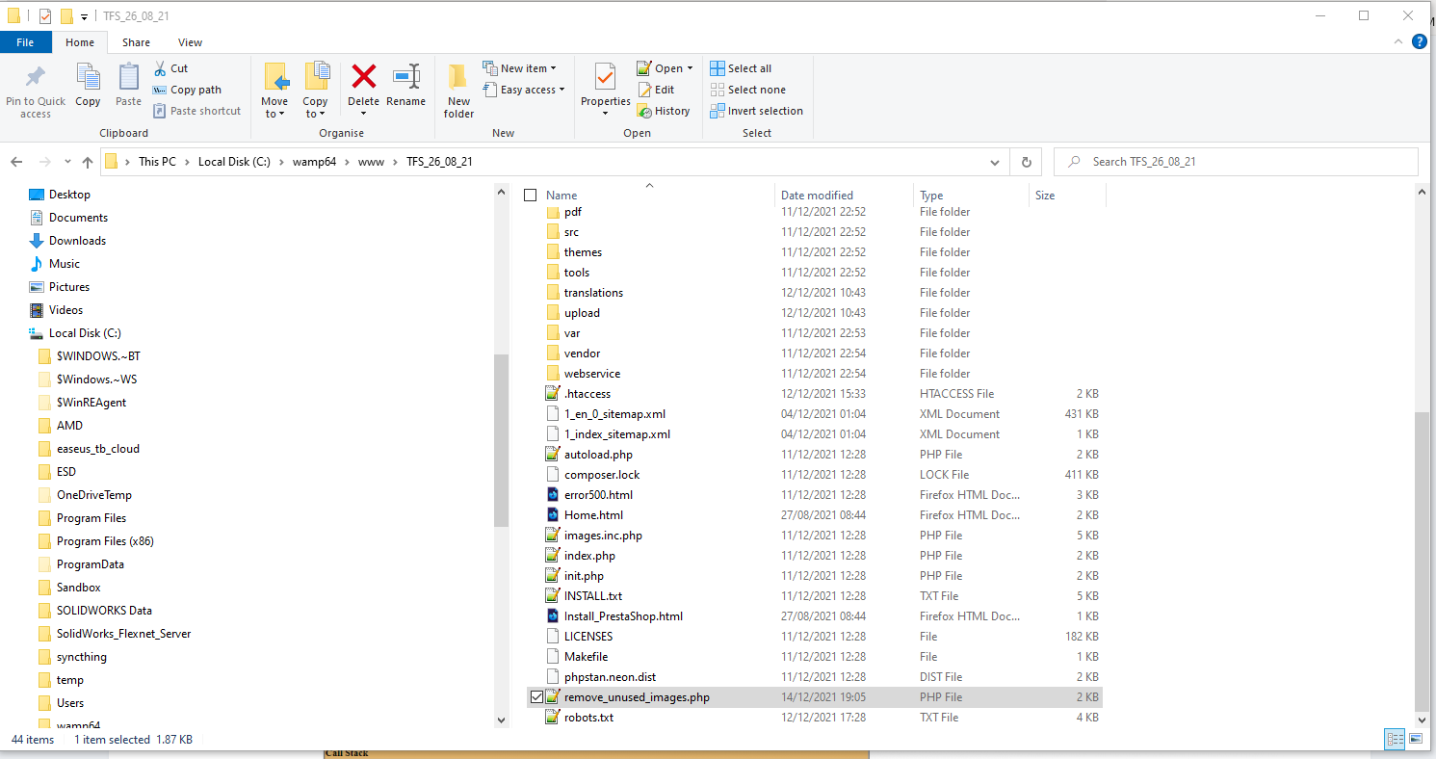This screenshot has width=1436, height=759.
Task: Refresh the current folder view
Action: point(1027,162)
